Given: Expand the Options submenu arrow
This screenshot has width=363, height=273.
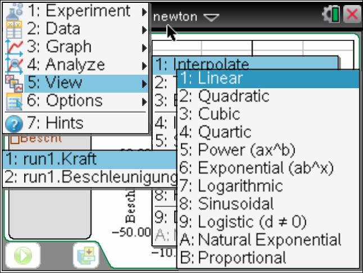Looking at the screenshot, I should (144, 102).
